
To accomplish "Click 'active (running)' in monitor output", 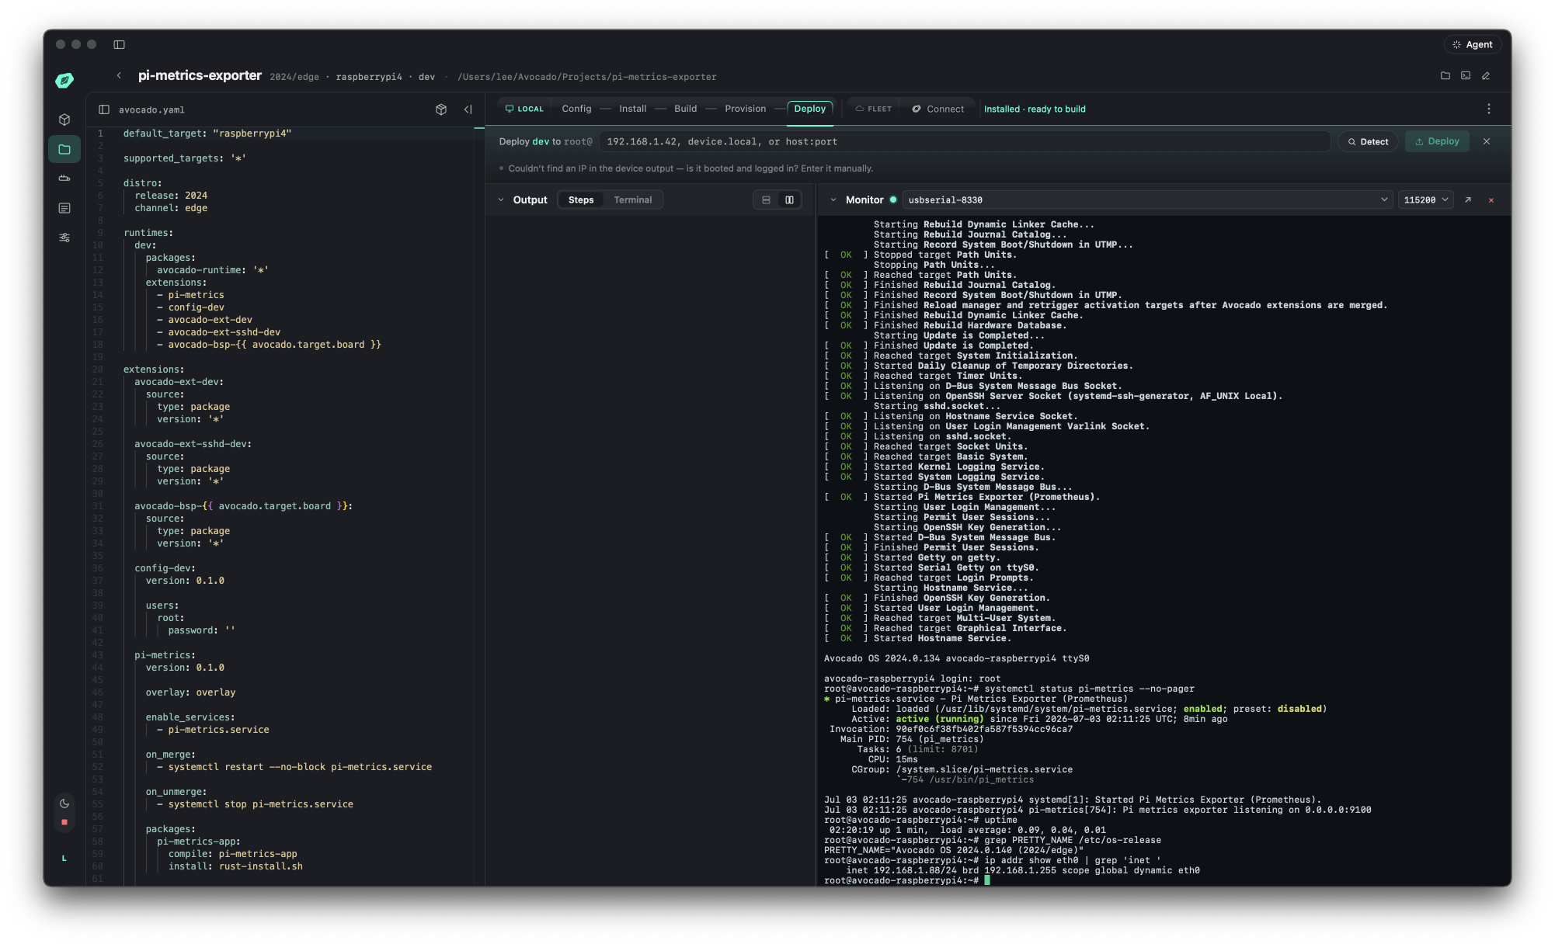I will point(939,719).
